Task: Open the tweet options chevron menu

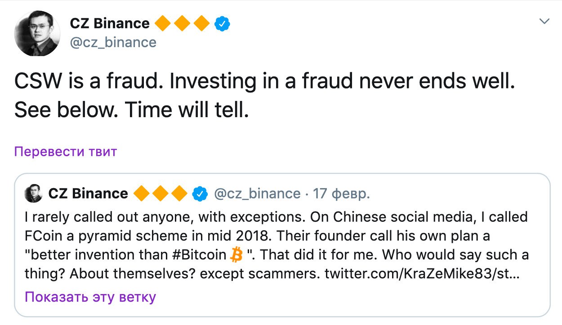Action: (544, 22)
